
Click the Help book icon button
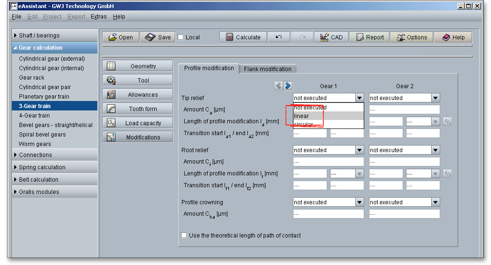pos(453,37)
